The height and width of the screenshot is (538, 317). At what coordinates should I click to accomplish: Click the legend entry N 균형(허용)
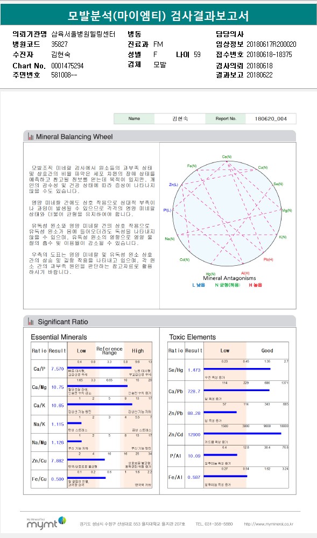coord(227,285)
